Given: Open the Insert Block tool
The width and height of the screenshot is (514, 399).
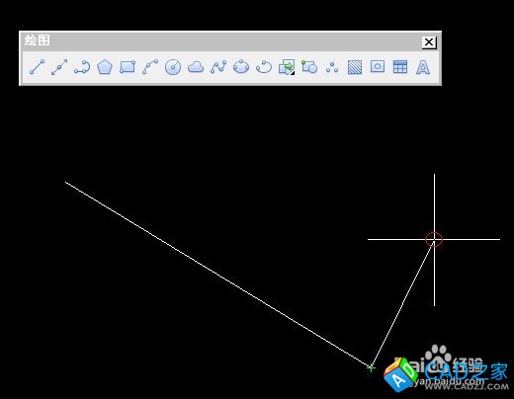Looking at the screenshot, I should [287, 67].
